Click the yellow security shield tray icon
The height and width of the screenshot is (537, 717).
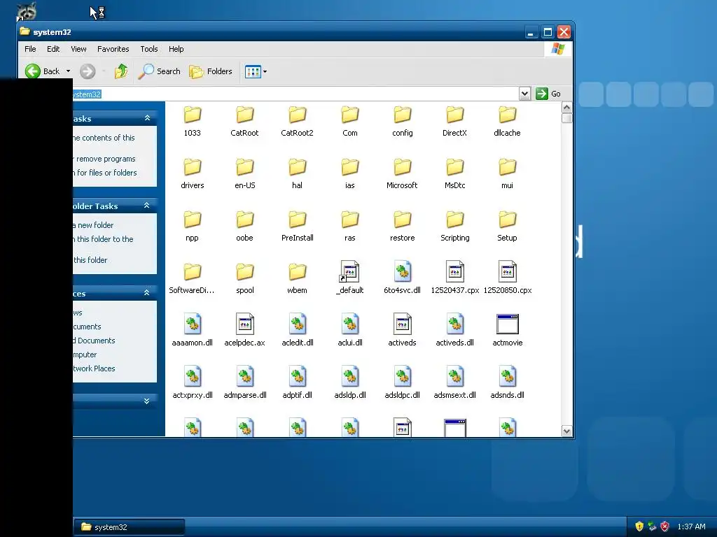click(x=639, y=527)
